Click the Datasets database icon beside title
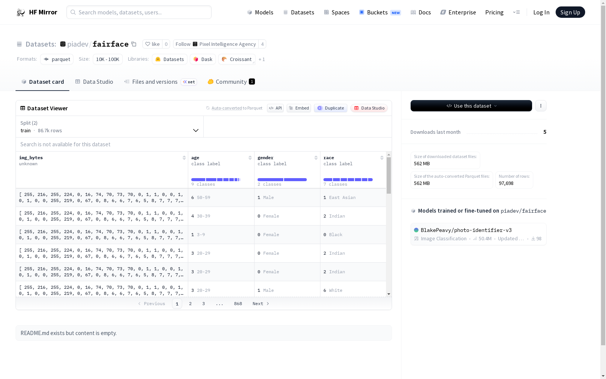The width and height of the screenshot is (606, 379). coord(19,44)
